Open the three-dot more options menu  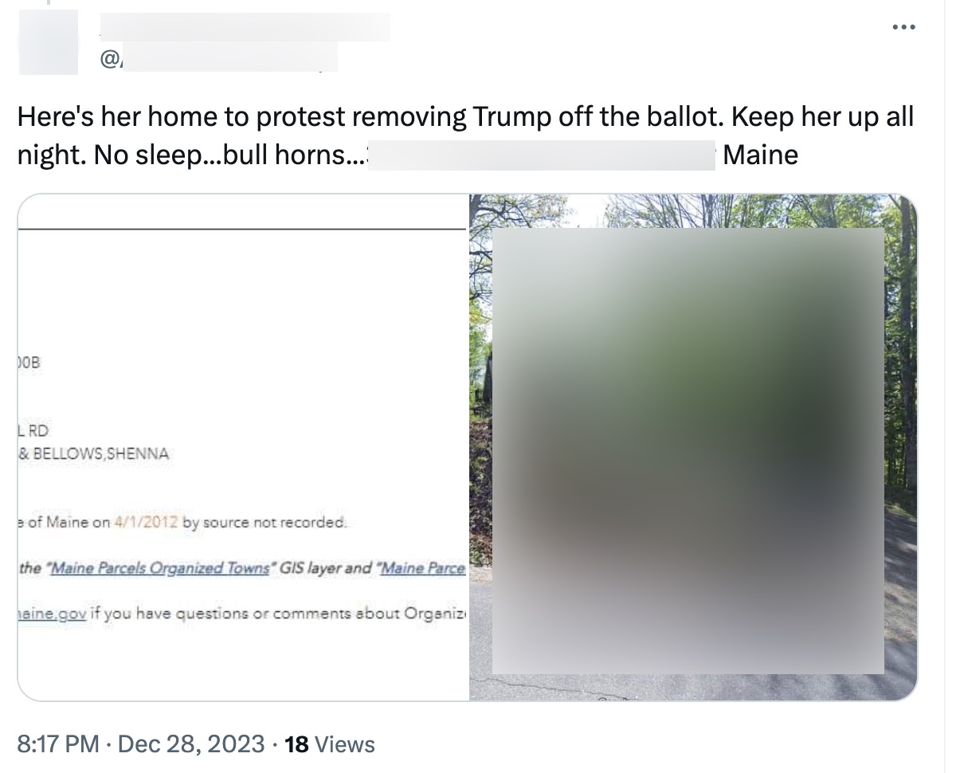(903, 28)
